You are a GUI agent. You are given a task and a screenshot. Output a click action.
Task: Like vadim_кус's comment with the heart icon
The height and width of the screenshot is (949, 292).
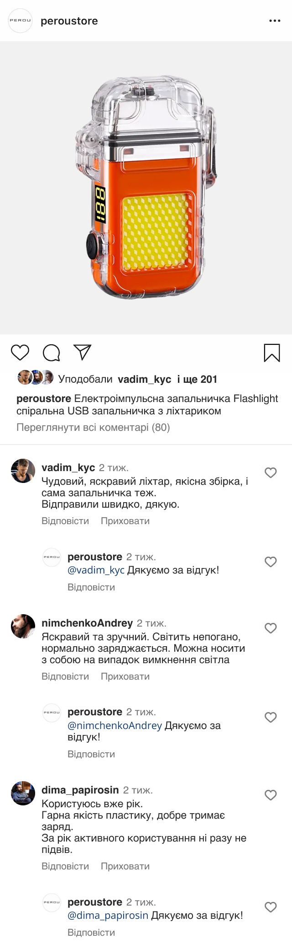271,472
